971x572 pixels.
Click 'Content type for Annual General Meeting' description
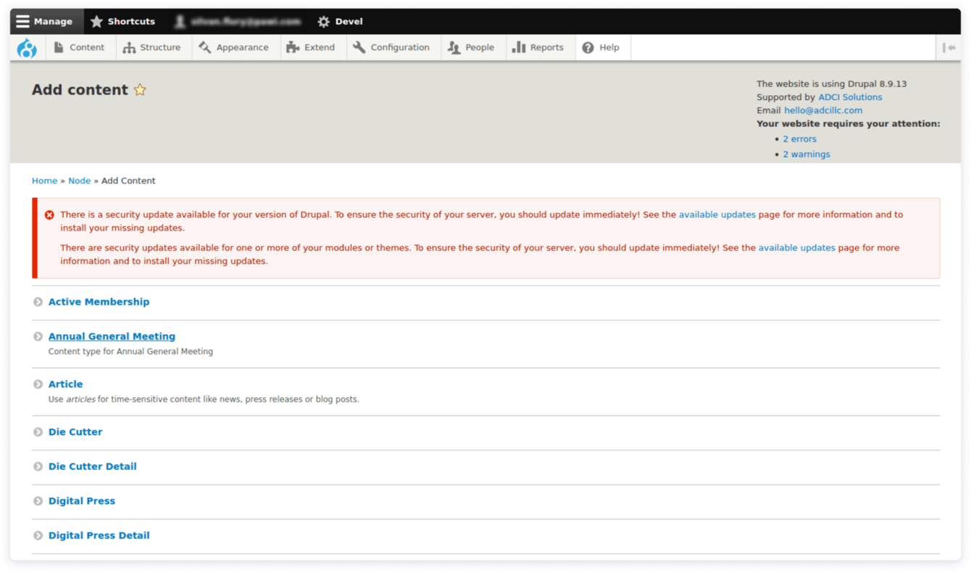point(130,352)
